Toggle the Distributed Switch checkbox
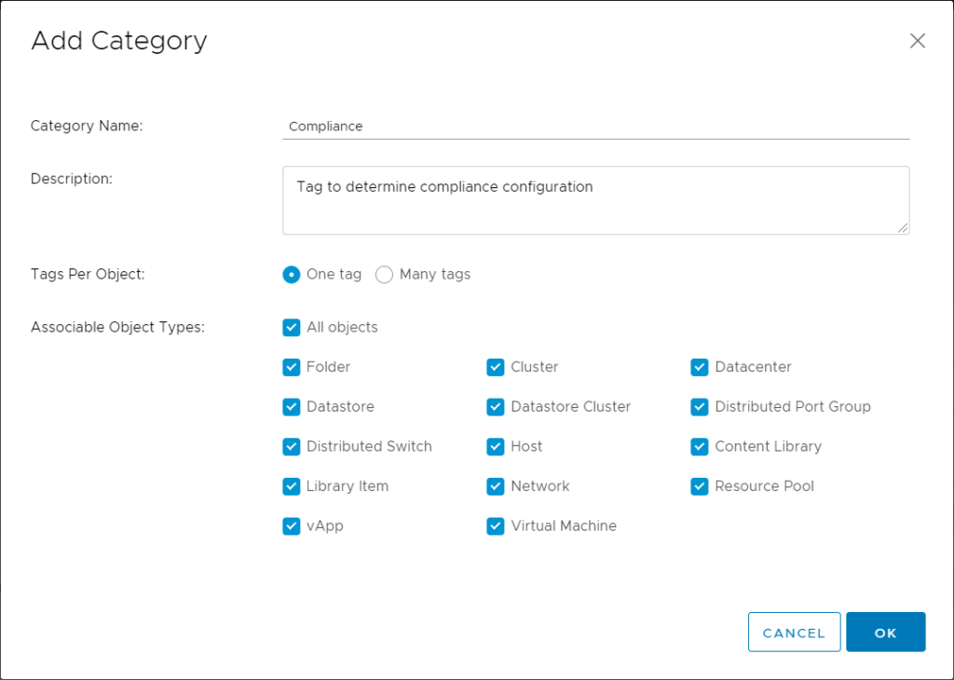 pyautogui.click(x=292, y=446)
